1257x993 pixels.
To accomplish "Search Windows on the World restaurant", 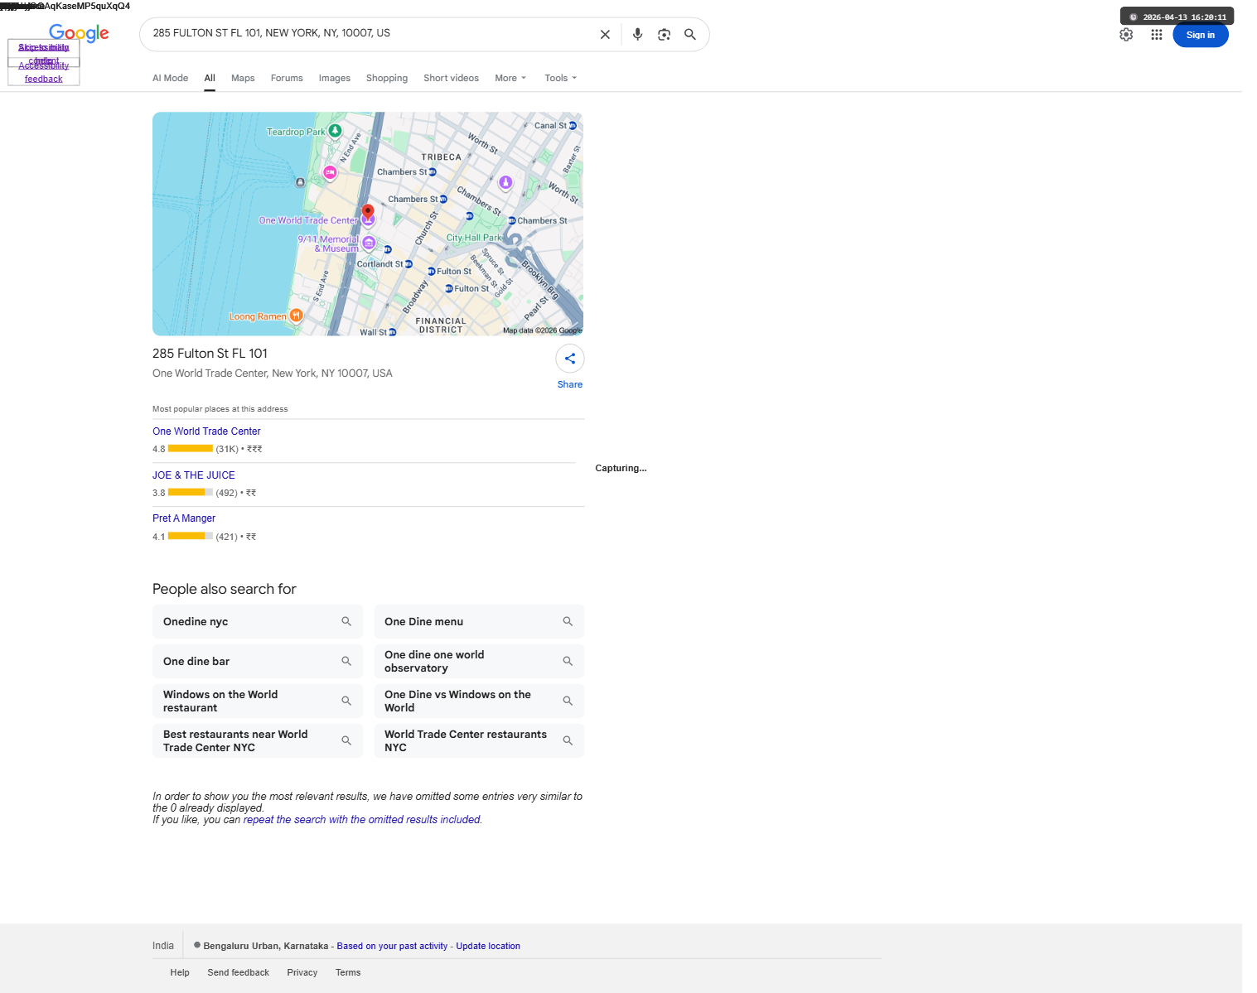I will coord(258,701).
